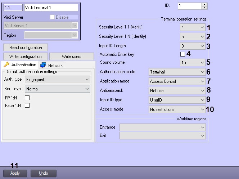Image resolution: width=239 pixels, height=179 pixels.
Task: Click the network computers icon on Network tab
Action: pyautogui.click(x=43, y=65)
